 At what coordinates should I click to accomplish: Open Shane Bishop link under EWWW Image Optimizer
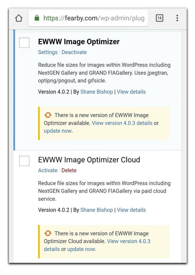[x=96, y=92]
